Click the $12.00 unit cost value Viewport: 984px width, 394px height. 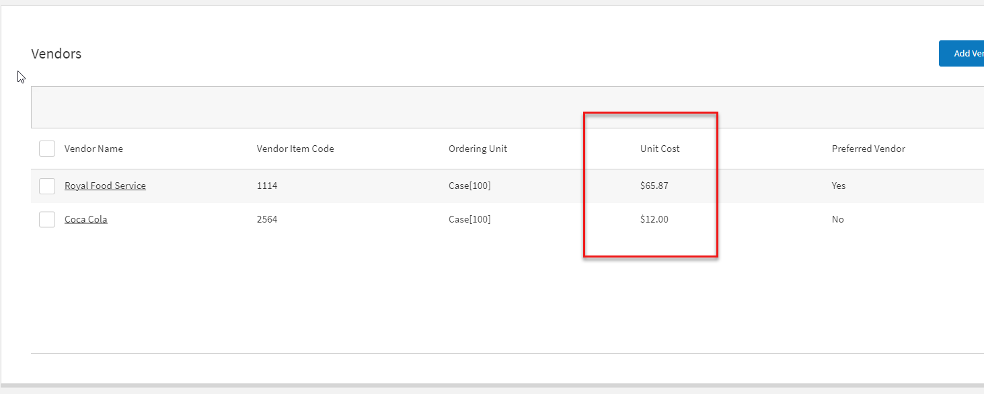654,219
